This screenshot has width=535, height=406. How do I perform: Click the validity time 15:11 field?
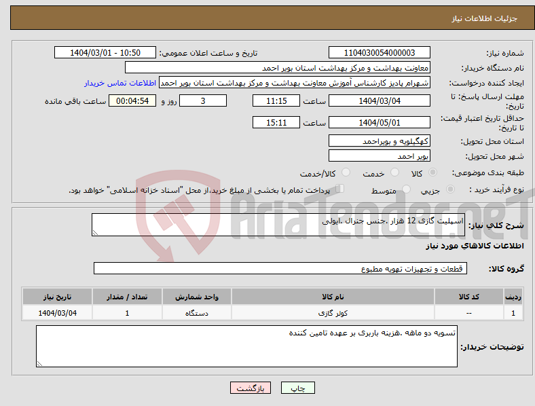tap(276, 122)
